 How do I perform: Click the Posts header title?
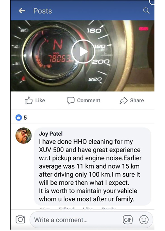coord(43,11)
